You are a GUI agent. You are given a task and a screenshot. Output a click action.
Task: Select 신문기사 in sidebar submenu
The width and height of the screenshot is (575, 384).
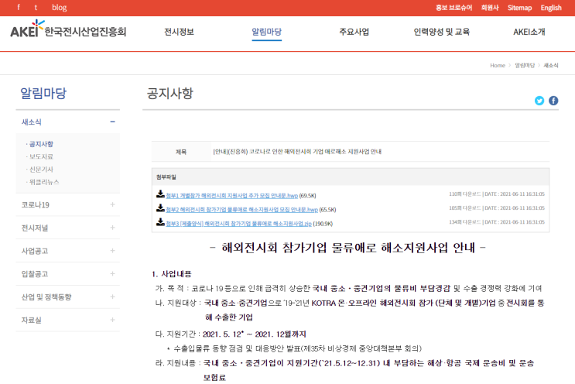(x=41, y=170)
